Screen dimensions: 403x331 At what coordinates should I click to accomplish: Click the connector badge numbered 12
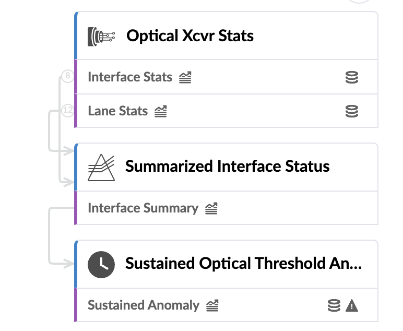point(67,110)
